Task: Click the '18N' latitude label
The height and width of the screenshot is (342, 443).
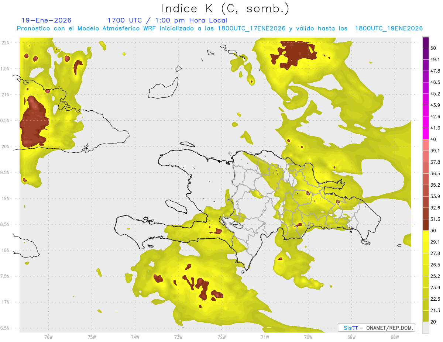Action: tap(5, 251)
